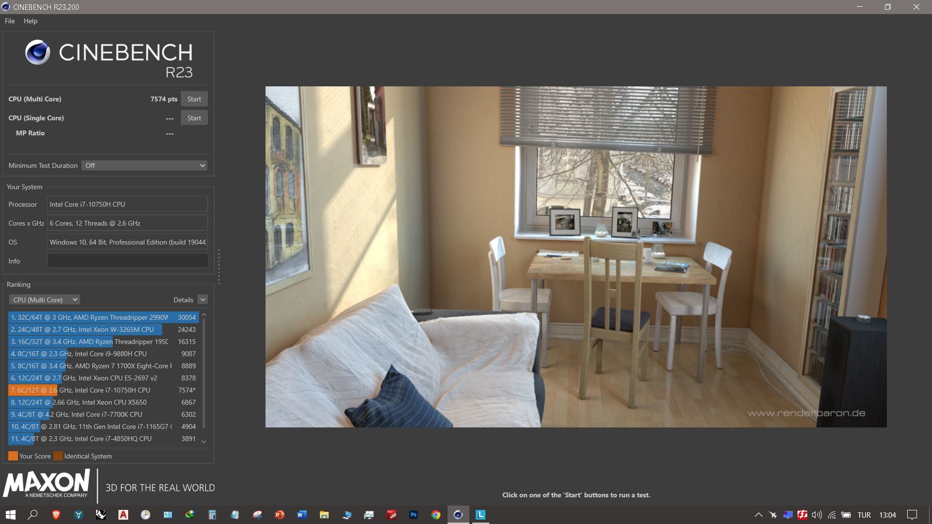932x524 pixels.
Task: Open PowerPoint from the taskbar
Action: [x=279, y=515]
